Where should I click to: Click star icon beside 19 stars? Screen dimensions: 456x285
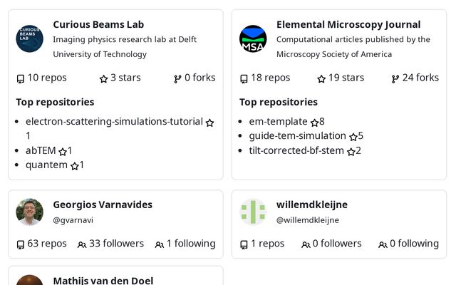321,78
